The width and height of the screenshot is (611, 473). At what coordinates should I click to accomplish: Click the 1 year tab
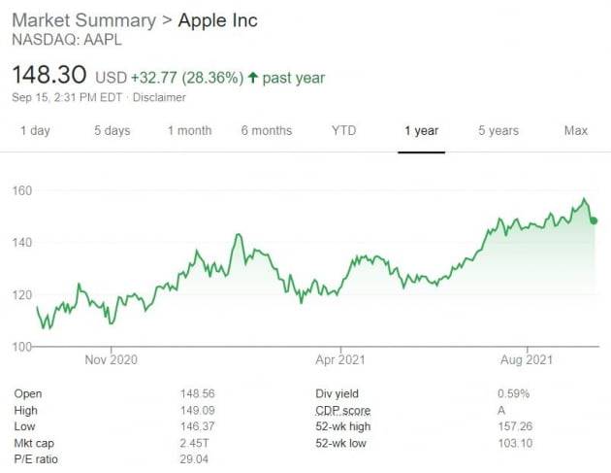(x=421, y=131)
